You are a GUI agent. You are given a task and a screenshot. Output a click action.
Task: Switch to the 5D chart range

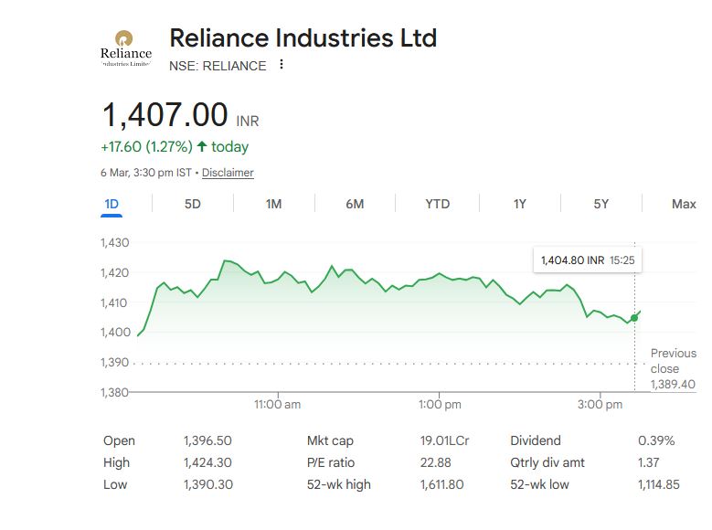click(192, 204)
